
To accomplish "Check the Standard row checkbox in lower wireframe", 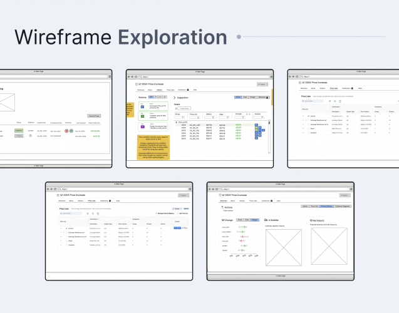I will [66, 245].
